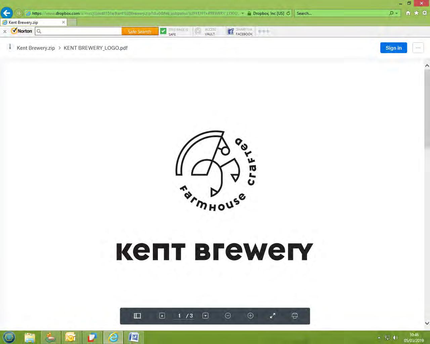This screenshot has height=344, width=430.
Task: Close the Kent Brewery.zip tab
Action: [63, 22]
